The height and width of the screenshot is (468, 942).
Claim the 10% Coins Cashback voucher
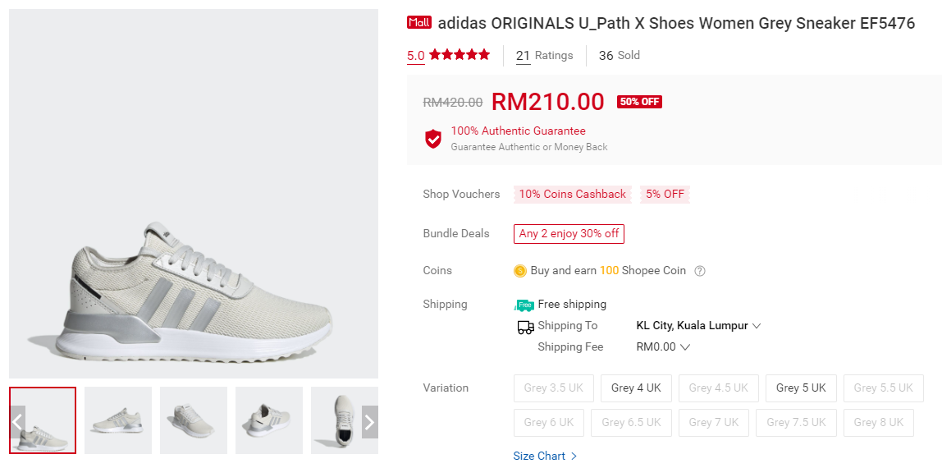[572, 195]
